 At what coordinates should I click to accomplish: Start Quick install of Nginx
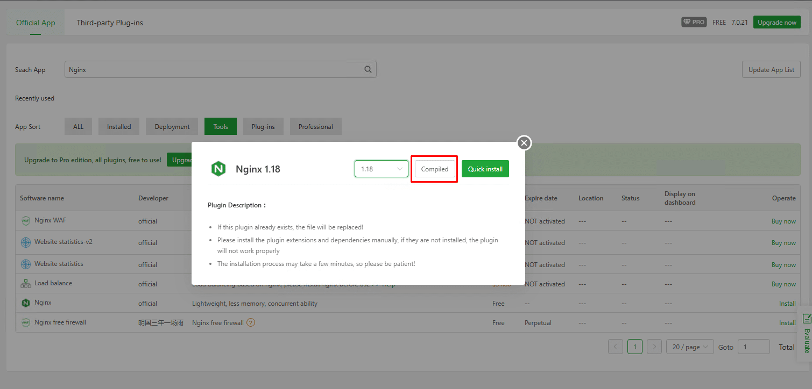point(485,169)
